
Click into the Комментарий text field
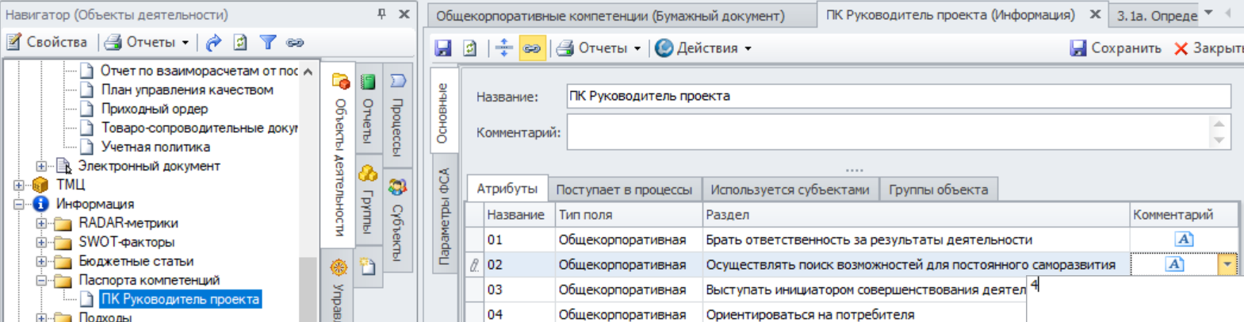click(888, 132)
